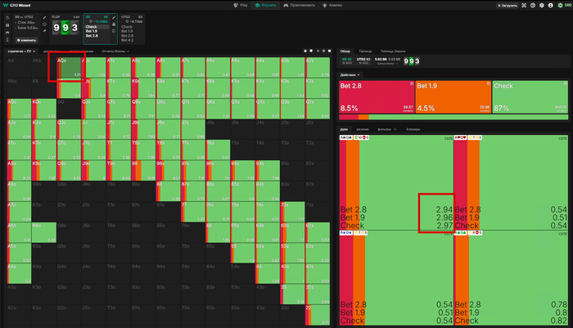The image size is (573, 328).
Task: Click the circle icon below the spot pencil
Action: pyautogui.click(x=44, y=24)
